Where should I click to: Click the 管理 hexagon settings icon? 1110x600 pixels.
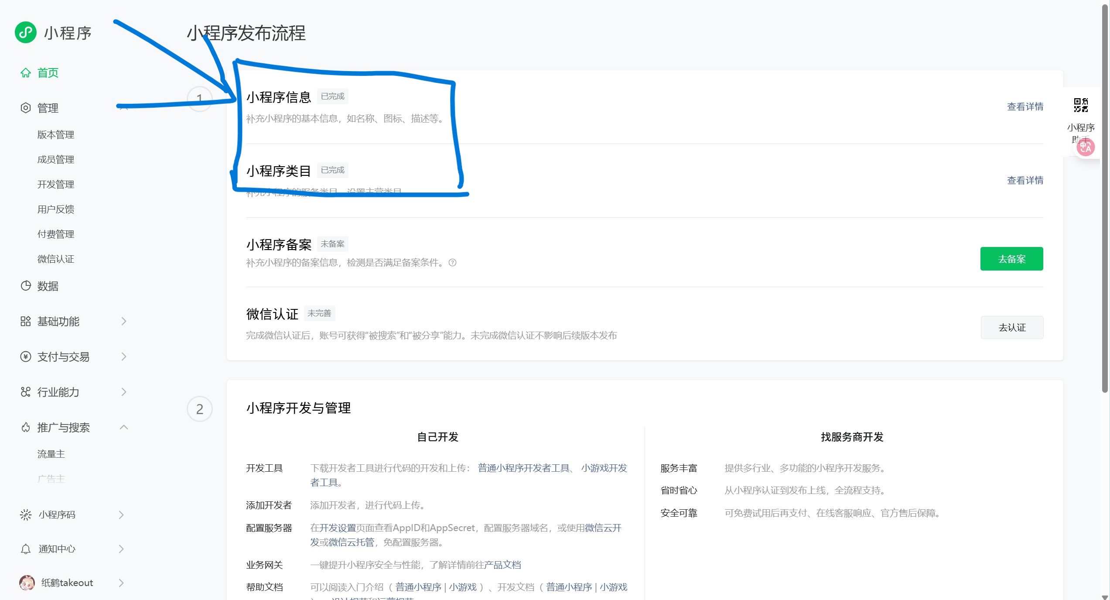point(26,108)
